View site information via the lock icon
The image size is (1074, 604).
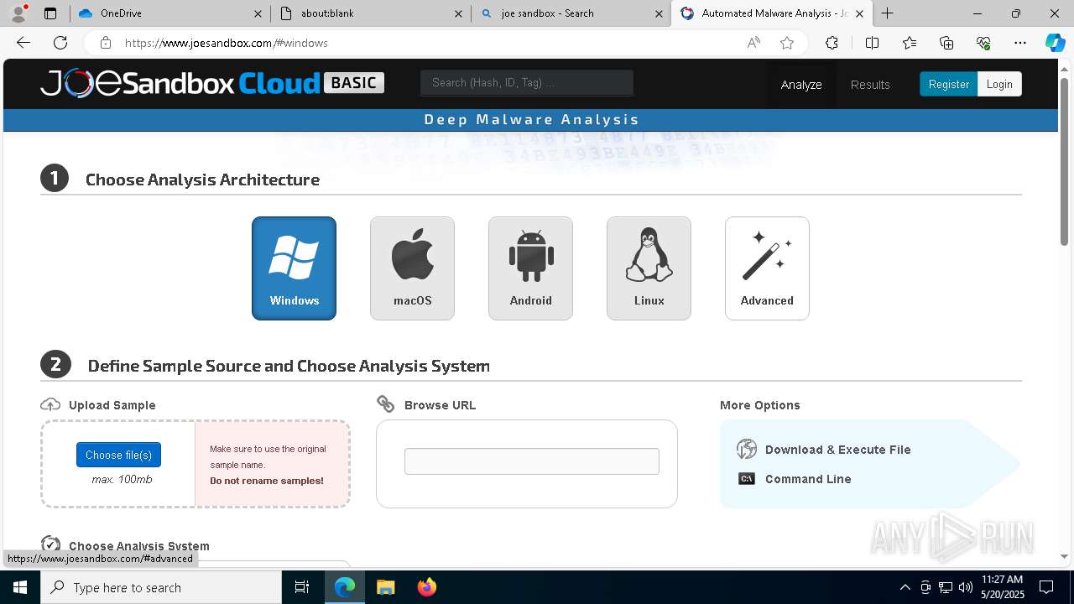pos(105,43)
